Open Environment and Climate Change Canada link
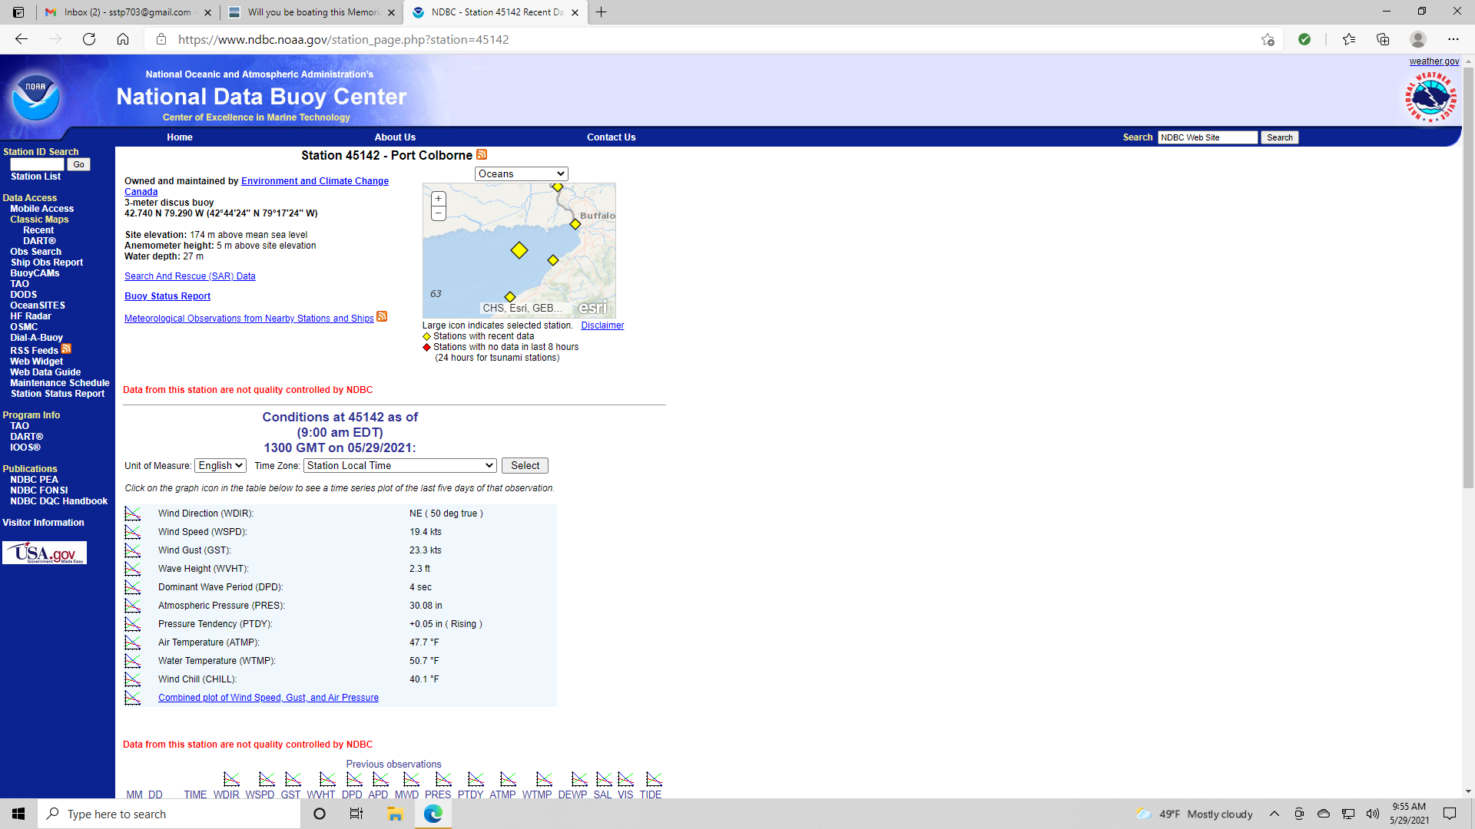The height and width of the screenshot is (829, 1475). tap(257, 187)
